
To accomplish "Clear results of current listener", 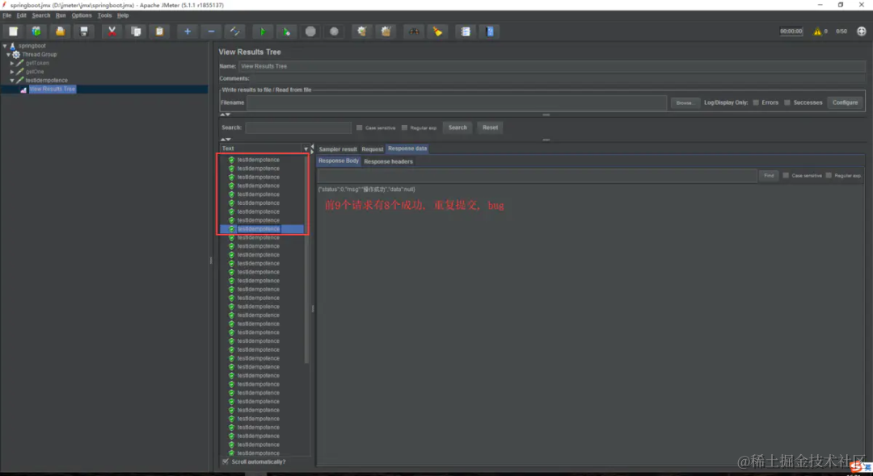I will tap(362, 31).
